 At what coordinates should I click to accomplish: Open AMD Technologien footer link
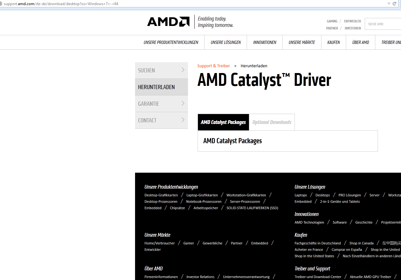point(309,222)
